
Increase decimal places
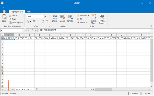point(43,21)
